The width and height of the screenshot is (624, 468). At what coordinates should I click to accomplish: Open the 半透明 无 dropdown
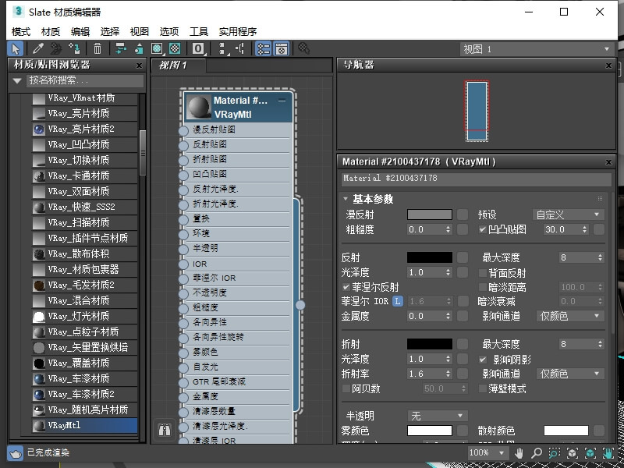438,416
